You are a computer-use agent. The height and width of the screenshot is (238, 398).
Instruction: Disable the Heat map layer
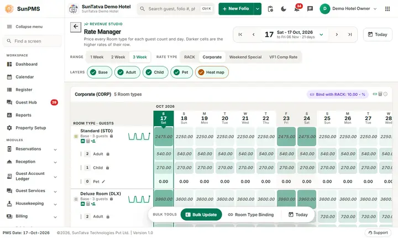tap(212, 72)
